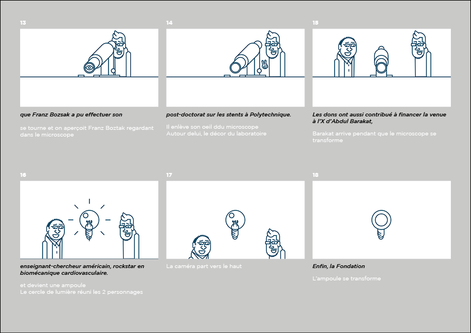Click the bearded man in panel 16
The width and height of the screenshot is (471, 333).
tap(129, 235)
